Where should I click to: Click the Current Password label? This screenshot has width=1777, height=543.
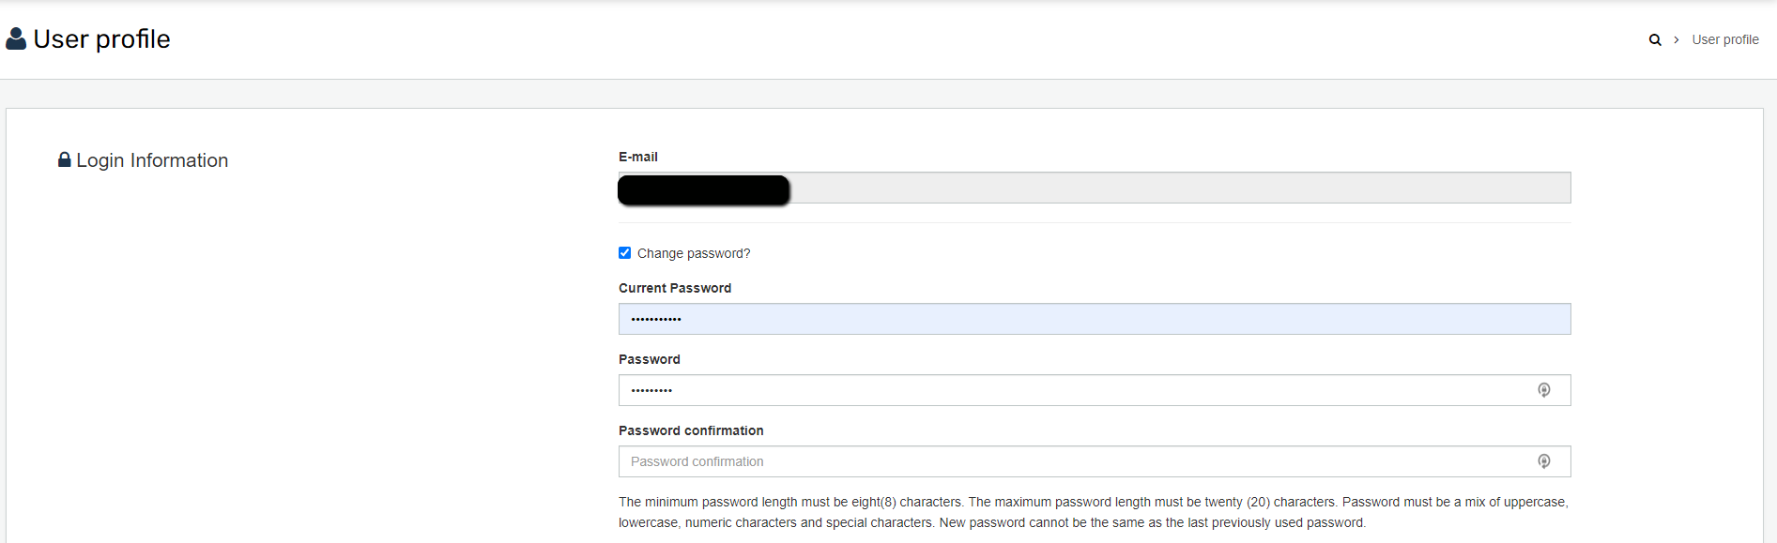(x=675, y=288)
